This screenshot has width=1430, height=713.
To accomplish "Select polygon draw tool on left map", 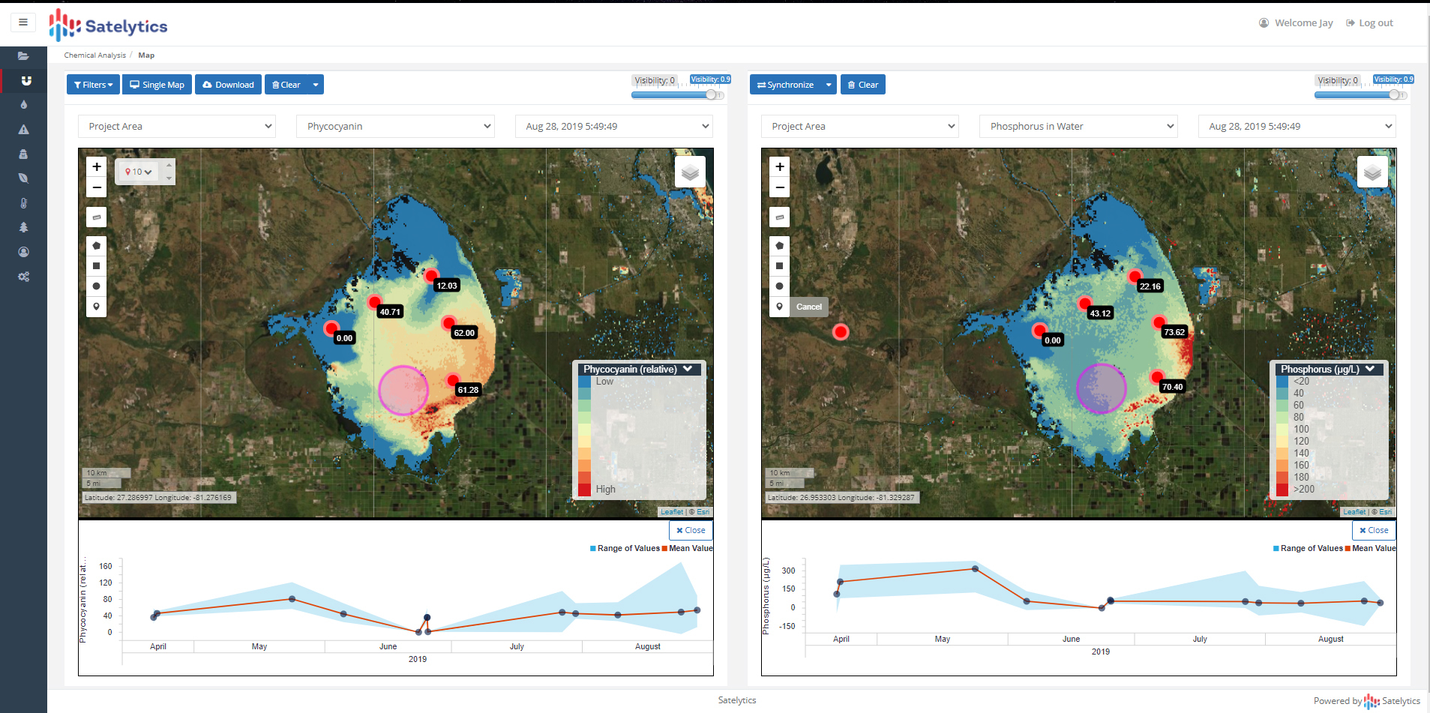I will pyautogui.click(x=97, y=246).
